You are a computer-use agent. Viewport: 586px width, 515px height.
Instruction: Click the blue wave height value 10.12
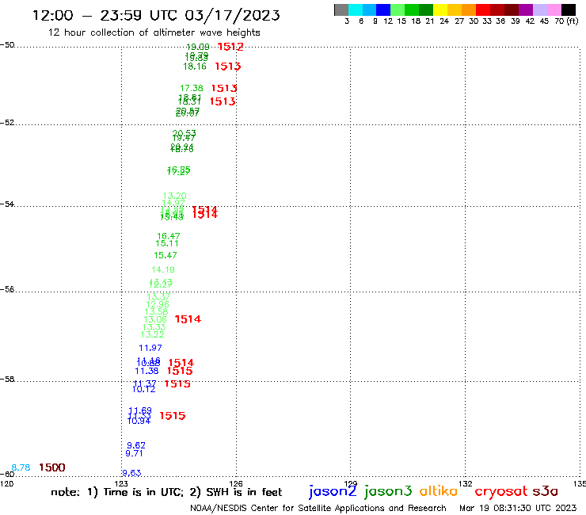coord(143,389)
